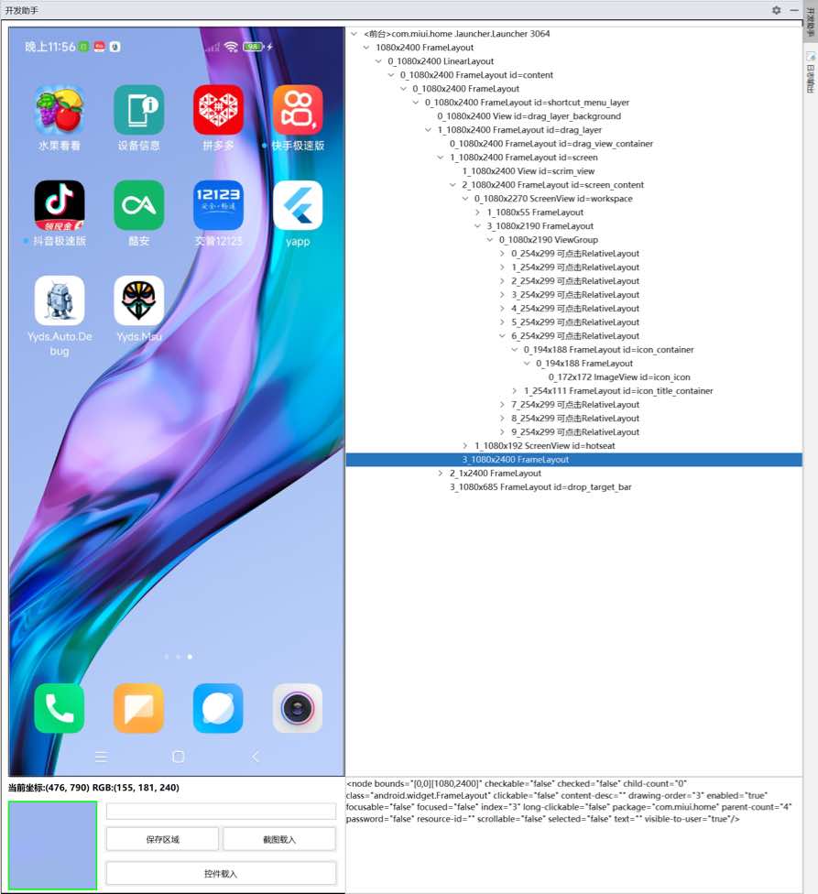The height and width of the screenshot is (894, 818).
Task: Click the blue color preview swatch
Action: [52, 845]
